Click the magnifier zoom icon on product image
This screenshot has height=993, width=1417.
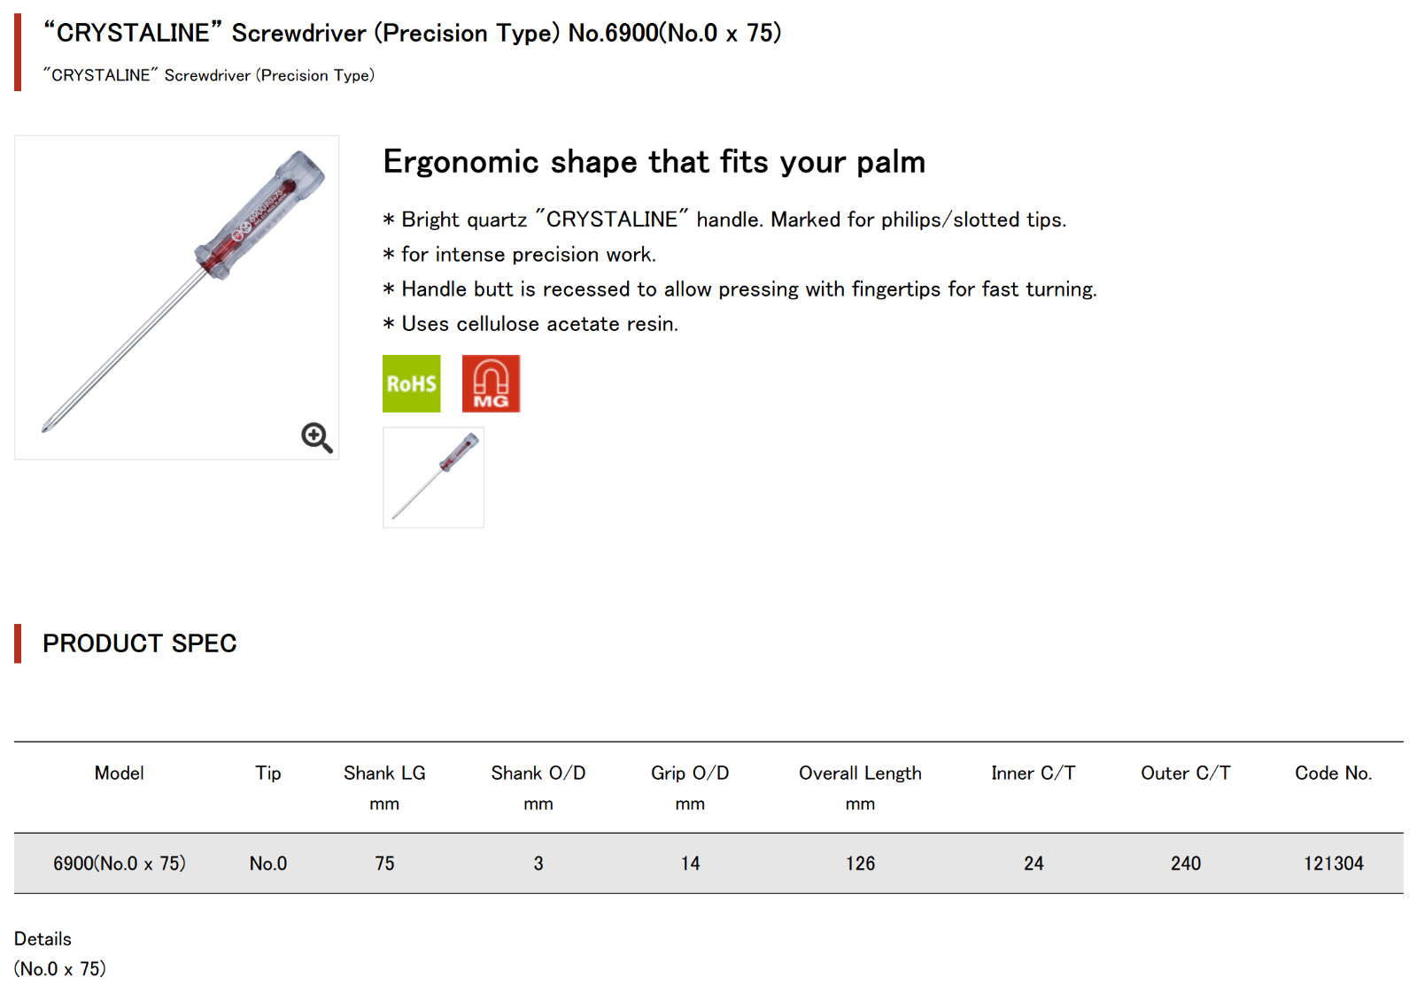pyautogui.click(x=316, y=437)
